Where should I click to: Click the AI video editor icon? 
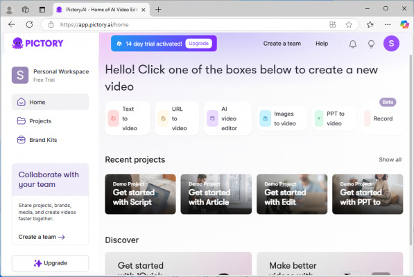click(x=212, y=118)
